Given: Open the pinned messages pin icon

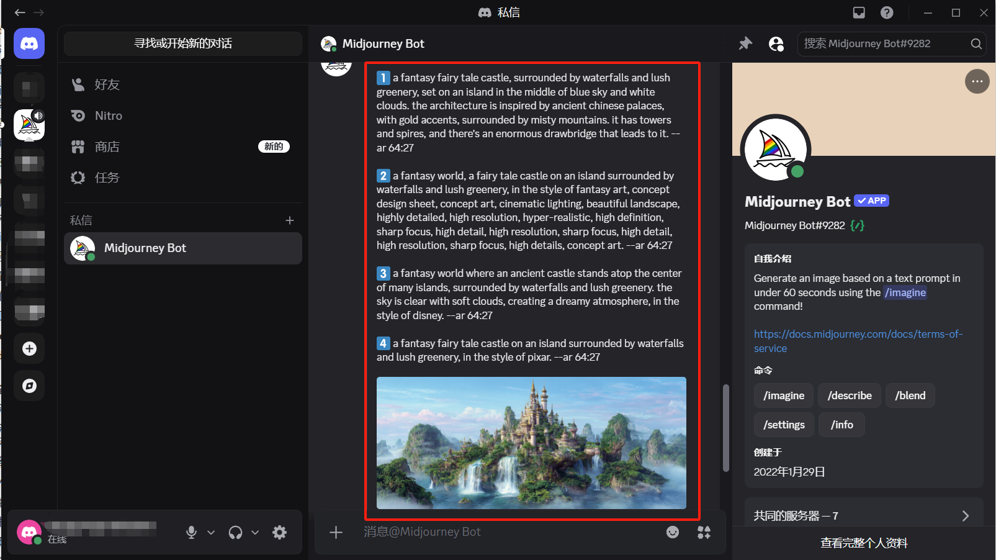Looking at the screenshot, I should [745, 43].
